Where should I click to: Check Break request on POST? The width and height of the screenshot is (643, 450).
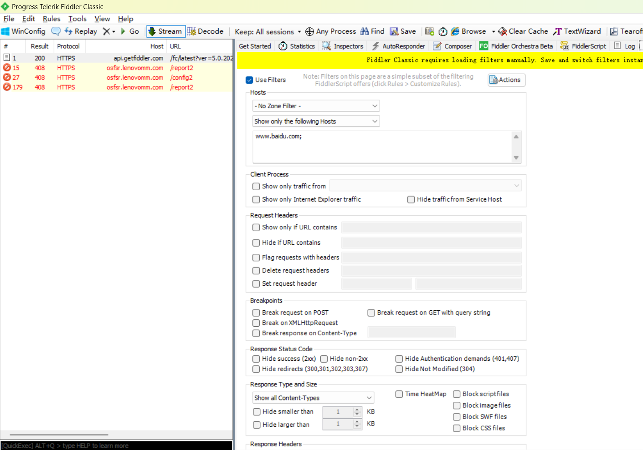pyautogui.click(x=256, y=313)
